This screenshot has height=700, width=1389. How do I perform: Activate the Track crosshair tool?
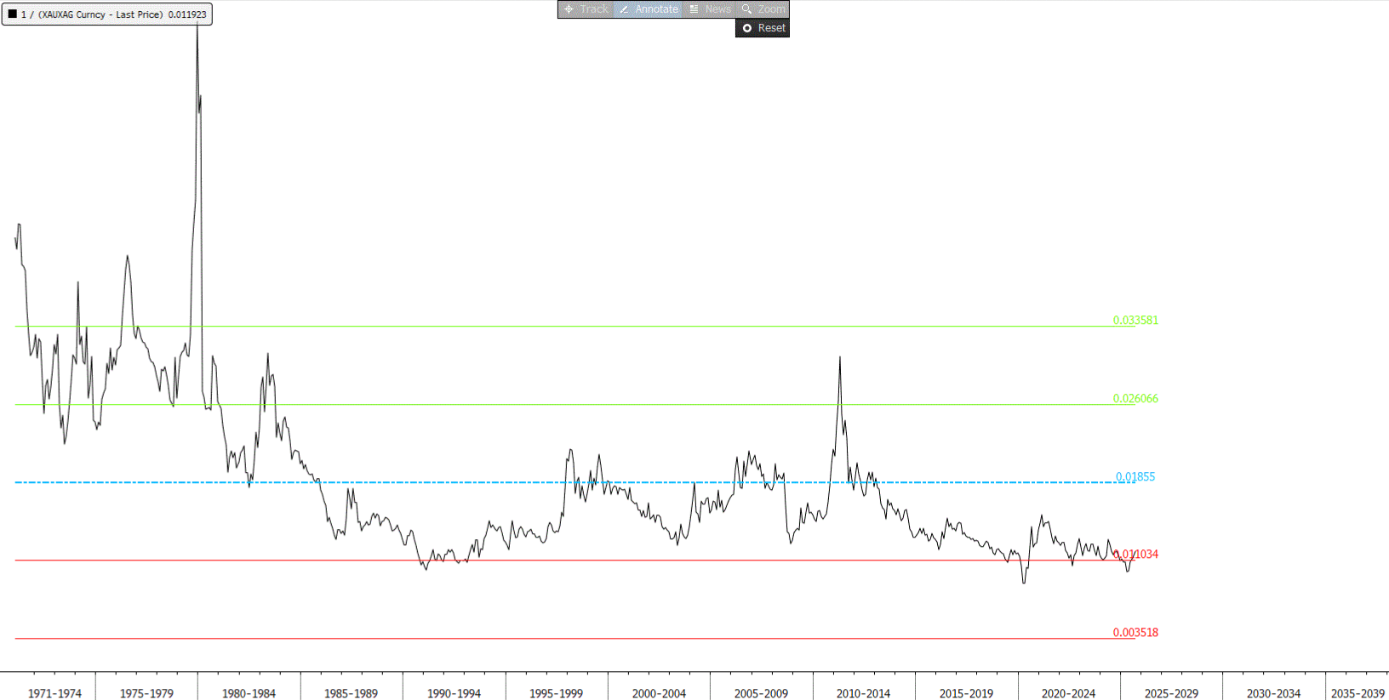[586, 9]
